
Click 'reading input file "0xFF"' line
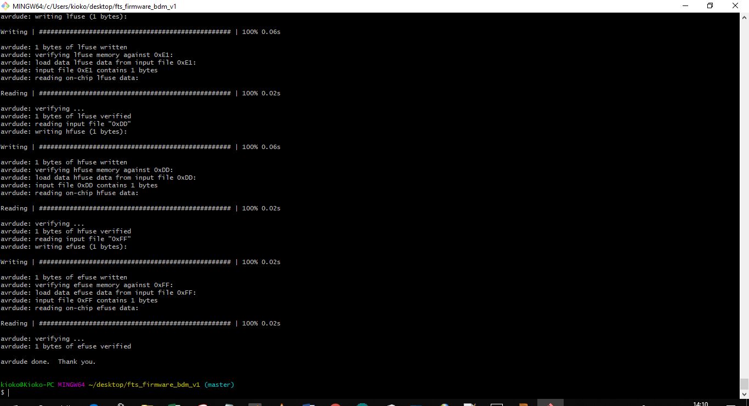tap(66, 239)
